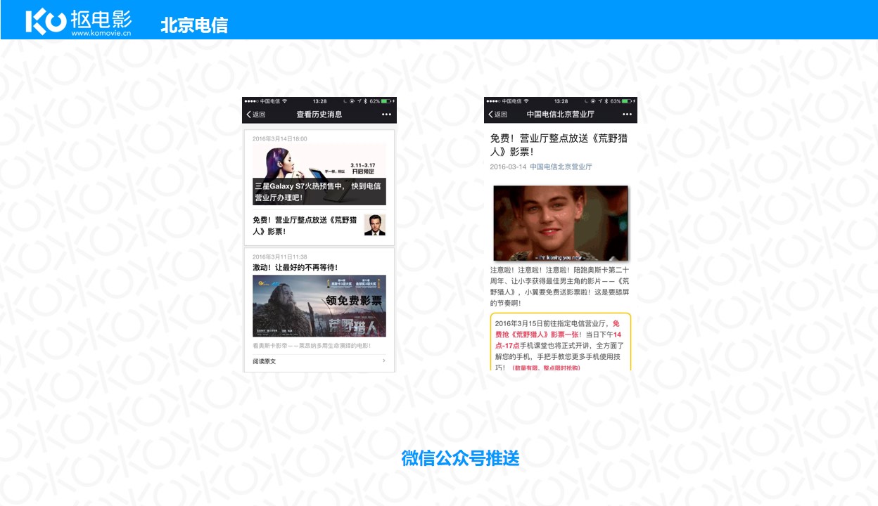The image size is (878, 506).
Task: Click red note （数量有限、整点限时抢购）
Action: pyautogui.click(x=546, y=368)
